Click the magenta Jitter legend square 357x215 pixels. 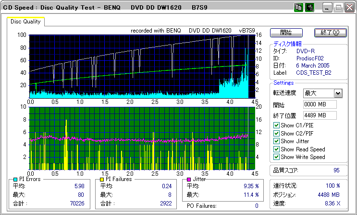189,179
